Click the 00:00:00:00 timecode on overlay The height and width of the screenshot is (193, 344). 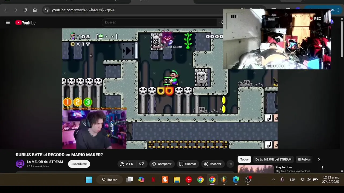[276, 66]
